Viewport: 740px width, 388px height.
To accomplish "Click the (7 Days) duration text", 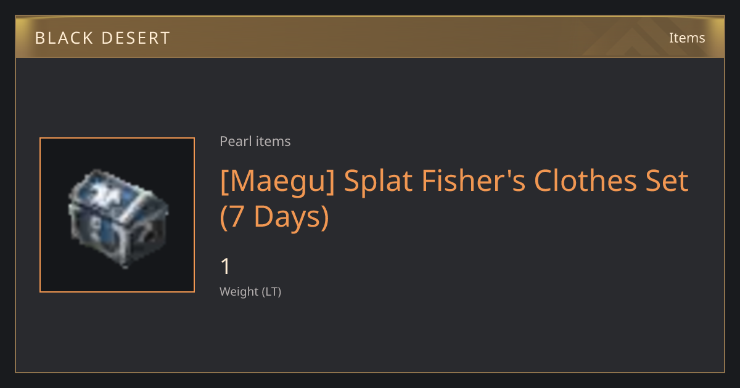I will (x=274, y=217).
